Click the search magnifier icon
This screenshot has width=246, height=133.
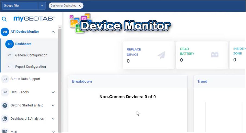4,19
